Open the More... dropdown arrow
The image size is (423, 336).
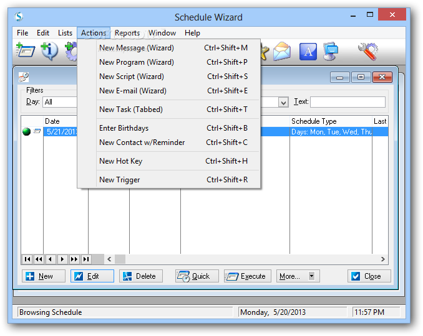coord(311,276)
